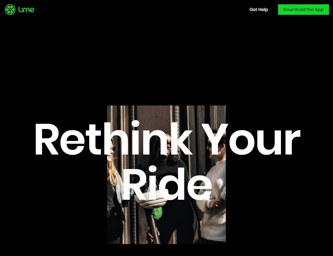Click the capital Y in Your
333x256 pixels.
coord(215,139)
